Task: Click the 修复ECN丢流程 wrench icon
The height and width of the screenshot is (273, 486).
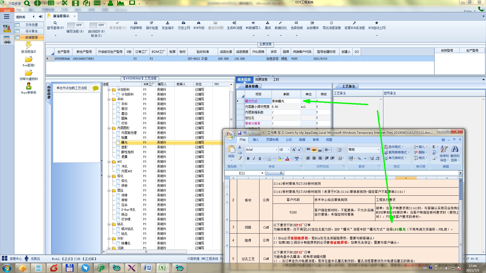Action: (x=354, y=23)
